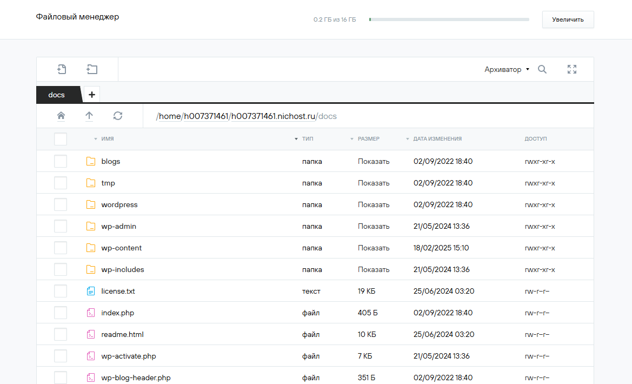Select the checkbox for blogs folder
632x384 pixels.
[x=61, y=161]
